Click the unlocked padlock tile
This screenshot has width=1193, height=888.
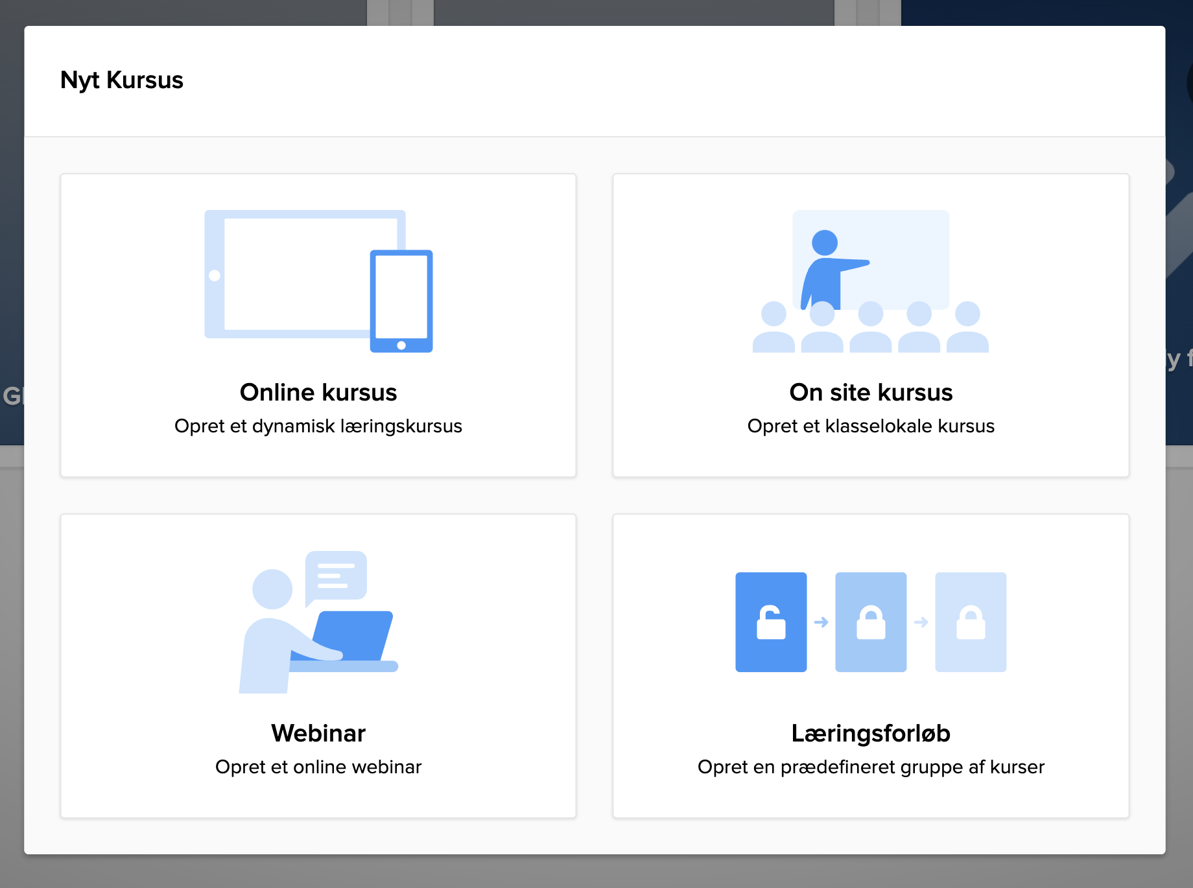point(771,622)
